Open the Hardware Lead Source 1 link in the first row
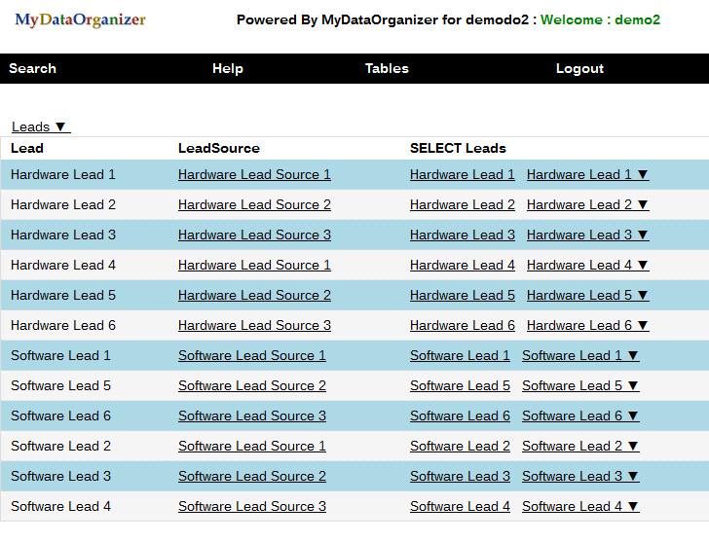The image size is (709, 542). click(x=254, y=175)
